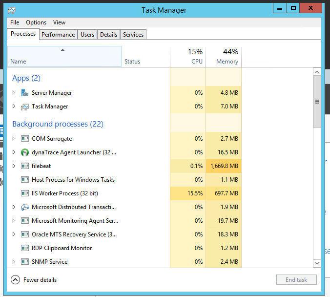Expand the filebeat process entry
Image resolution: width=330 pixels, height=297 pixels.
coord(14,166)
